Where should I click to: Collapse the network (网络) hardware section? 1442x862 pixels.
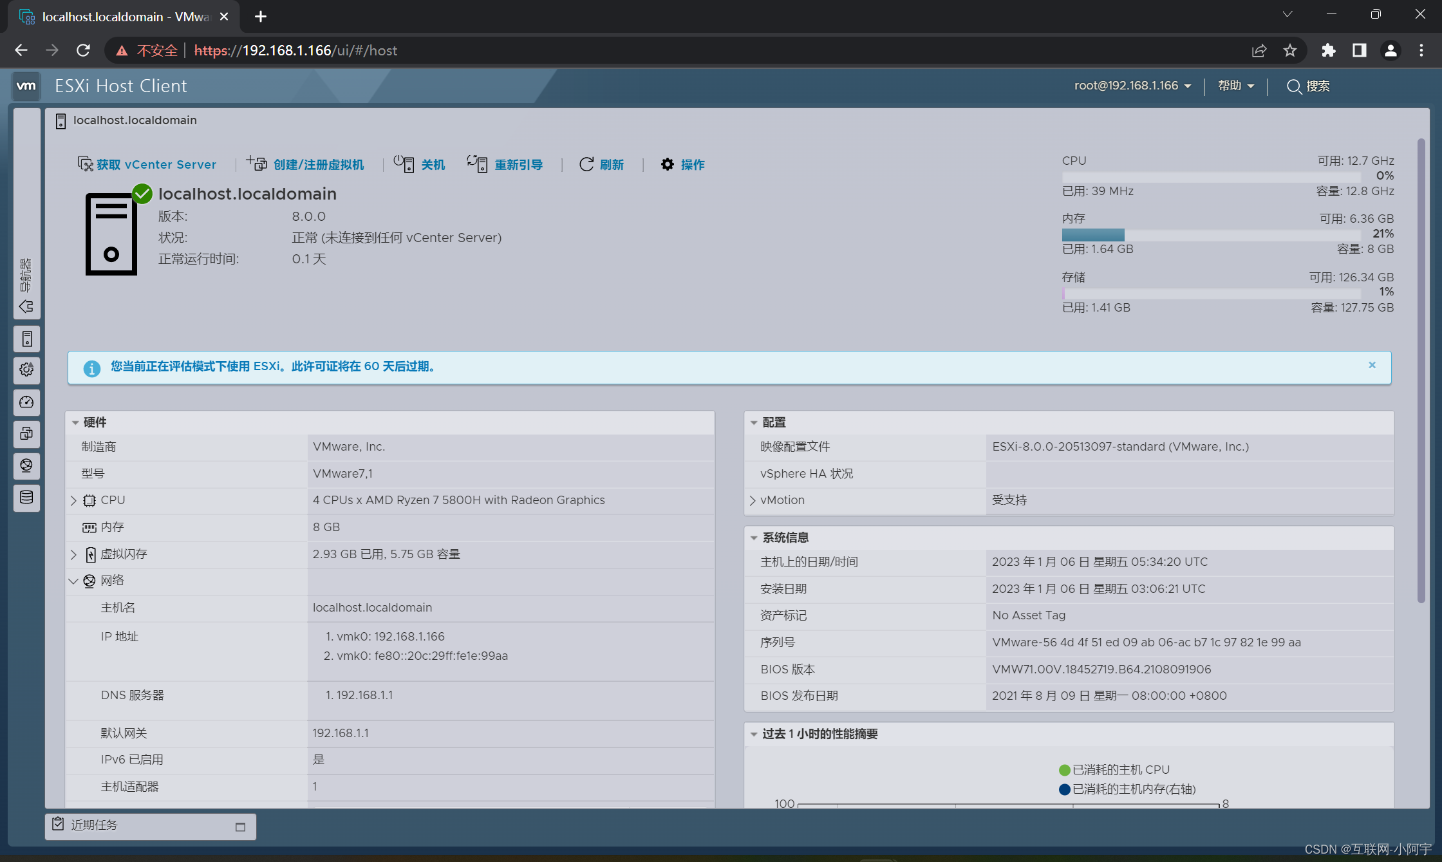pyautogui.click(x=73, y=581)
